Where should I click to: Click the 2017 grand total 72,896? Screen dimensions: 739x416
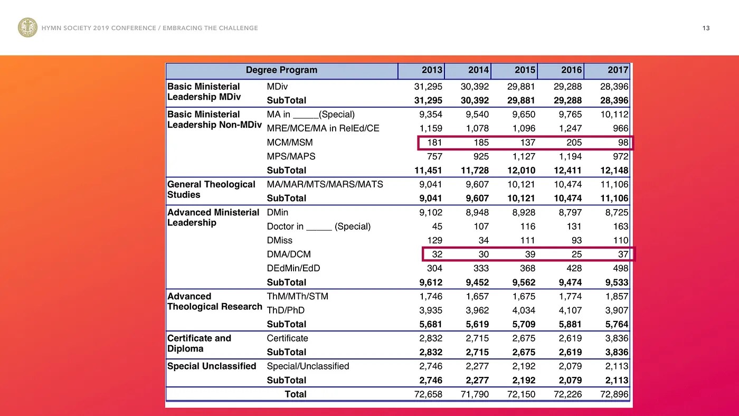(614, 394)
